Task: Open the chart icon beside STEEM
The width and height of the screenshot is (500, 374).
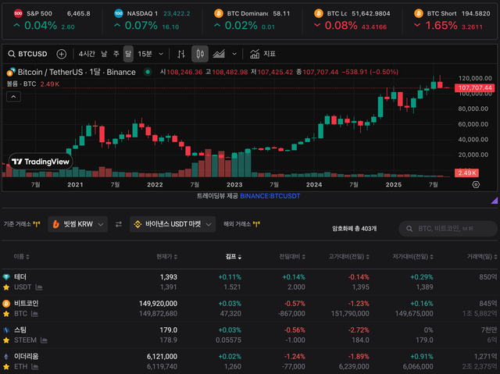Action: (44, 340)
